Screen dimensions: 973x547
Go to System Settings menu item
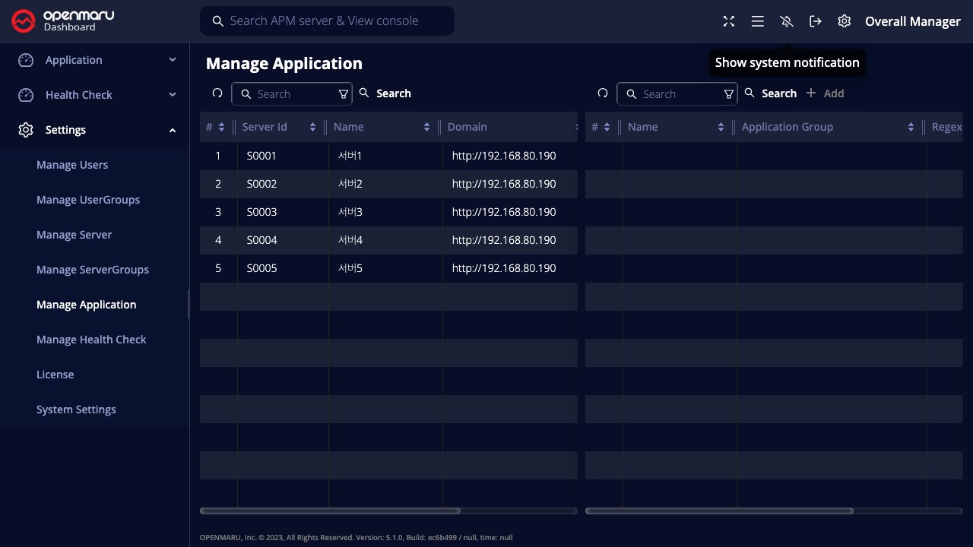(x=76, y=409)
